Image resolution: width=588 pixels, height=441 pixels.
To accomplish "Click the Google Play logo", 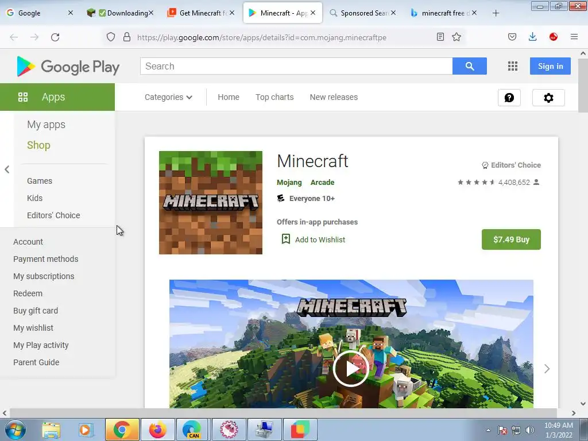I will click(x=68, y=67).
